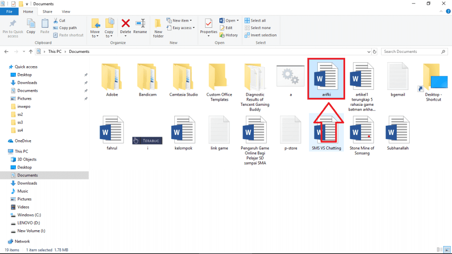Show file History

click(x=229, y=35)
